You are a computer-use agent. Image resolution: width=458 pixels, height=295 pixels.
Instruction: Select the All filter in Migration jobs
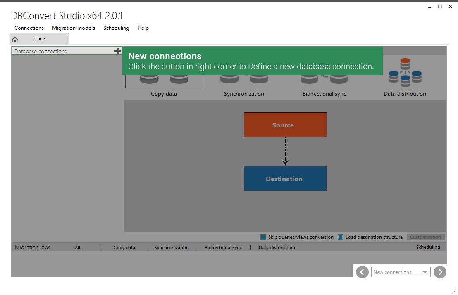77,247
